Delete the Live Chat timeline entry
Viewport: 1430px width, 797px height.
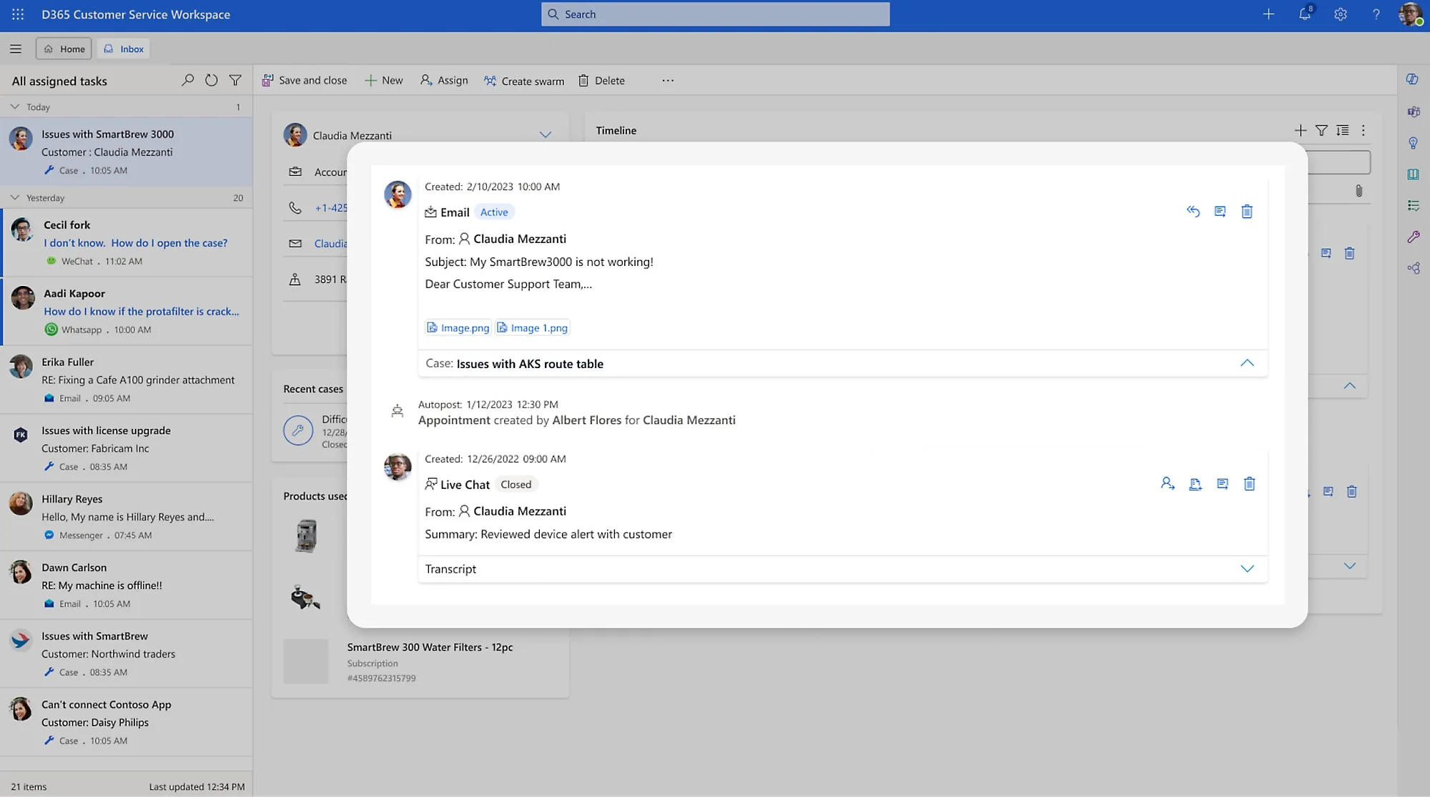click(1249, 484)
